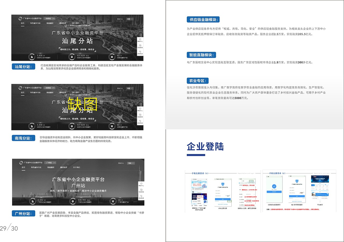Click the building icon beside 3,438 次

point(32,57)
